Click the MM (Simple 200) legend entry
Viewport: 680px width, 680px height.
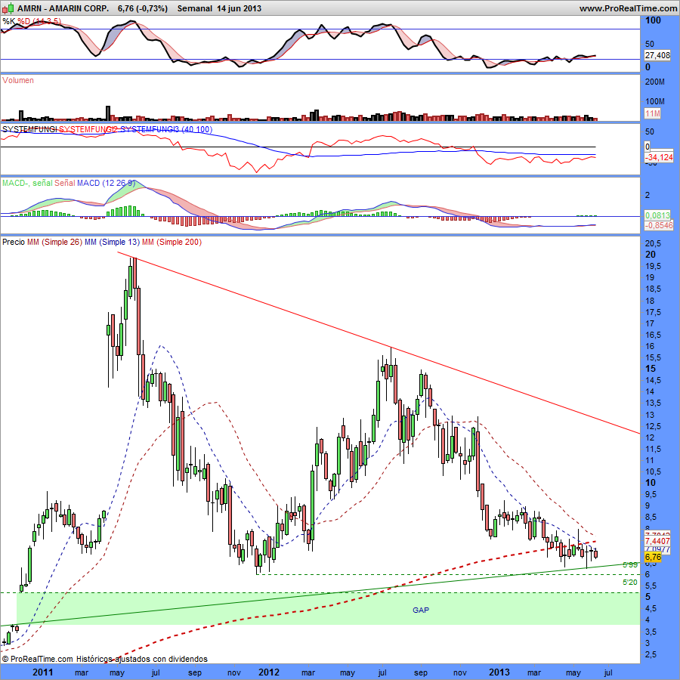coord(172,242)
